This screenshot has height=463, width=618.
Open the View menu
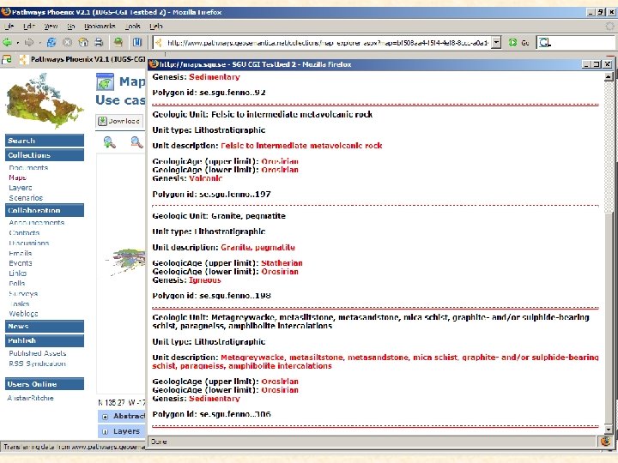pos(51,26)
